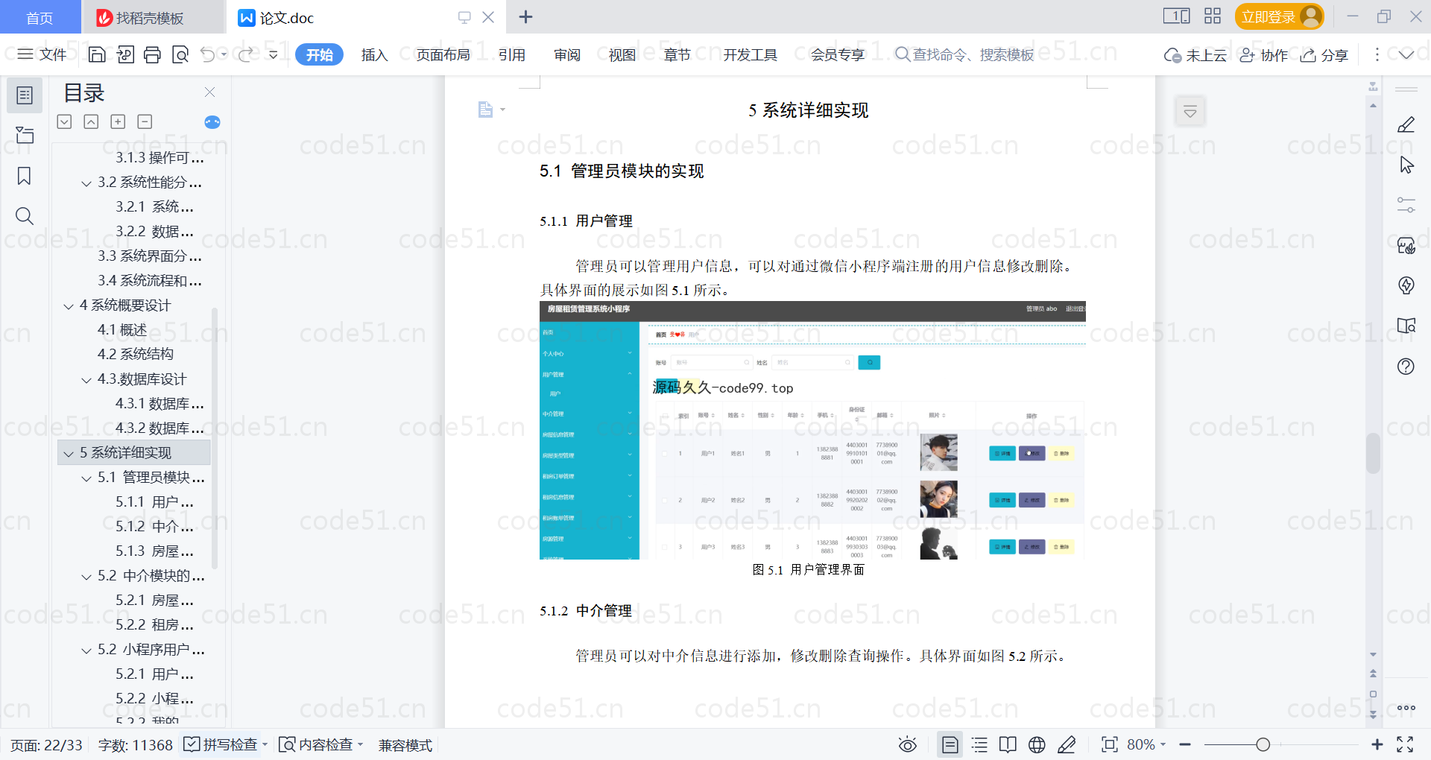The height and width of the screenshot is (760, 1431).
Task: Click the blue smart assistant icon in outline panel
Action: (x=212, y=122)
